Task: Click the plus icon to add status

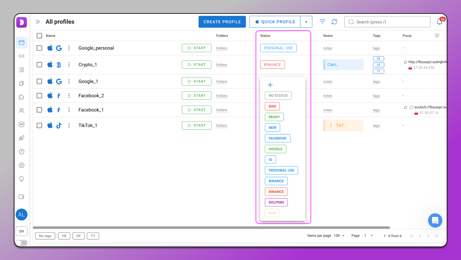Action: click(x=270, y=85)
